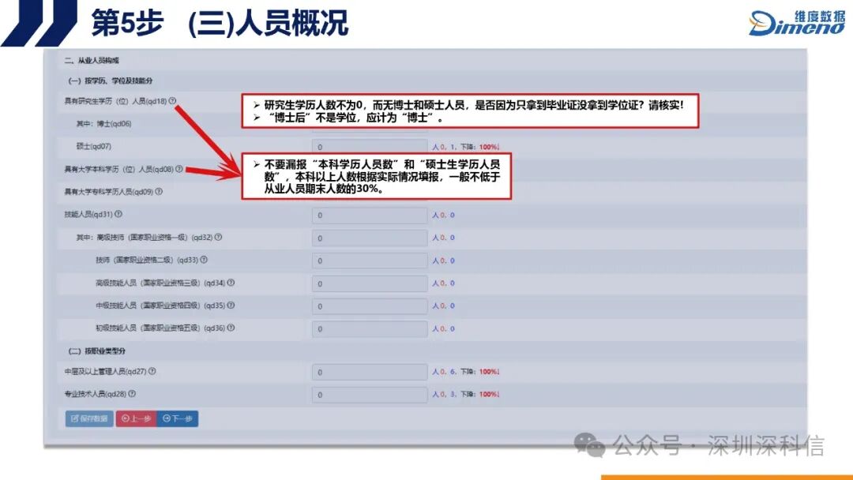Click the 硕士(qd07) input field
Viewport: 853px width, 480px height.
370,147
